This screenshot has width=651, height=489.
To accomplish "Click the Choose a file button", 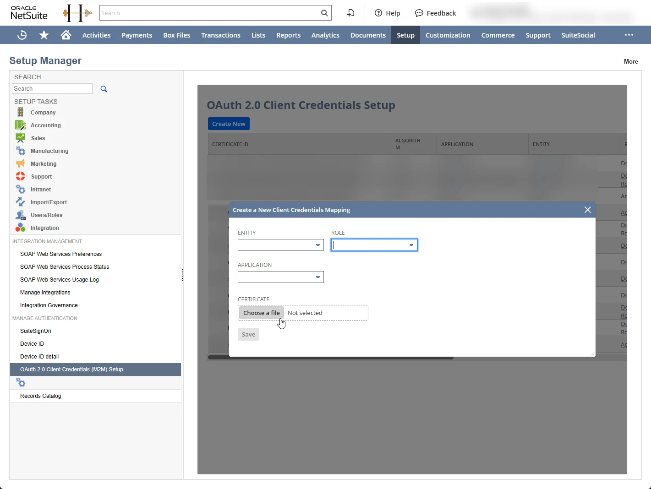I will point(262,313).
